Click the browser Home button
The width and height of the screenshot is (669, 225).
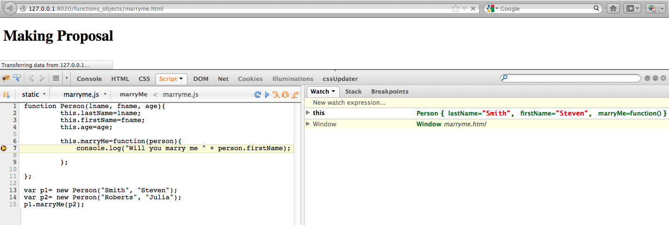(613, 8)
